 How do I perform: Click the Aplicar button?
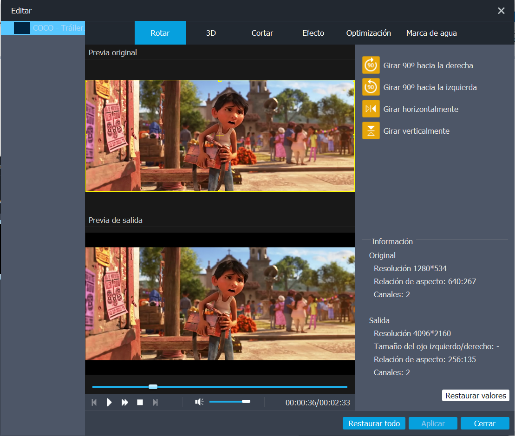(433, 423)
